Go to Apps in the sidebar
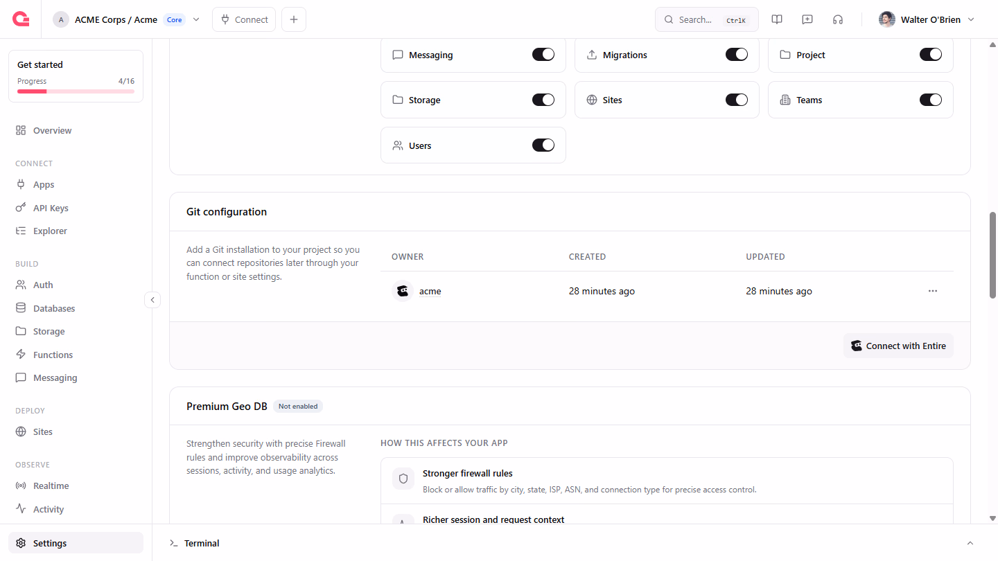The width and height of the screenshot is (998, 561). pos(76,185)
